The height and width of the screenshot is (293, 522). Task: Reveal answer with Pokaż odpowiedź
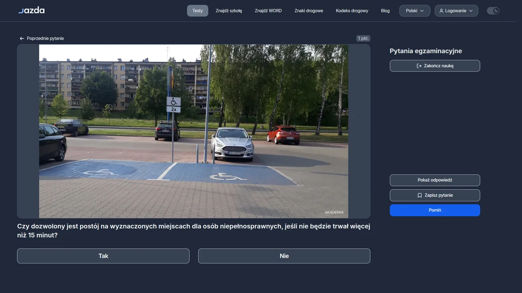click(x=435, y=180)
